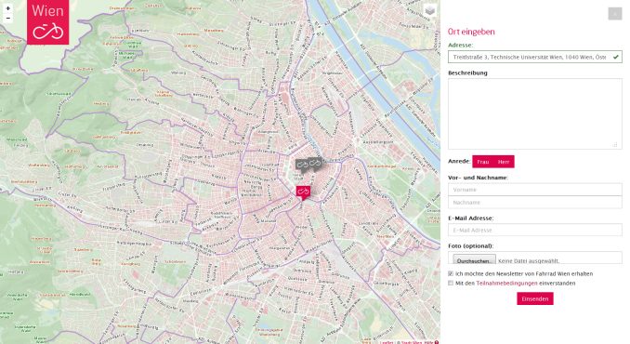The image size is (630, 344).
Task: Accept the Teilnahmebedingungen checkbox
Action: click(x=451, y=283)
